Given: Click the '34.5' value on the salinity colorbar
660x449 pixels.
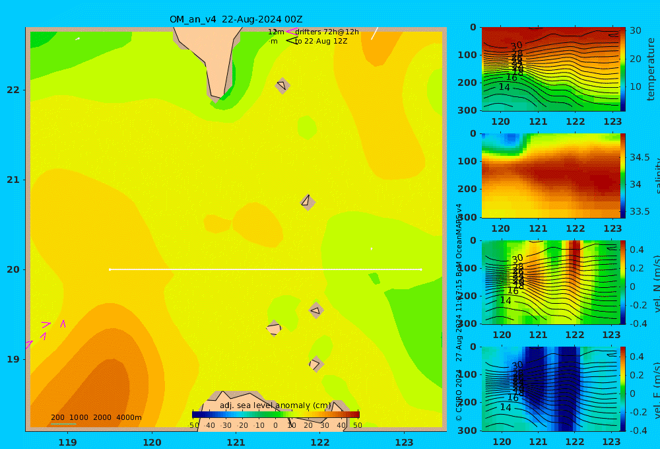Looking at the screenshot, I should pos(640,157).
